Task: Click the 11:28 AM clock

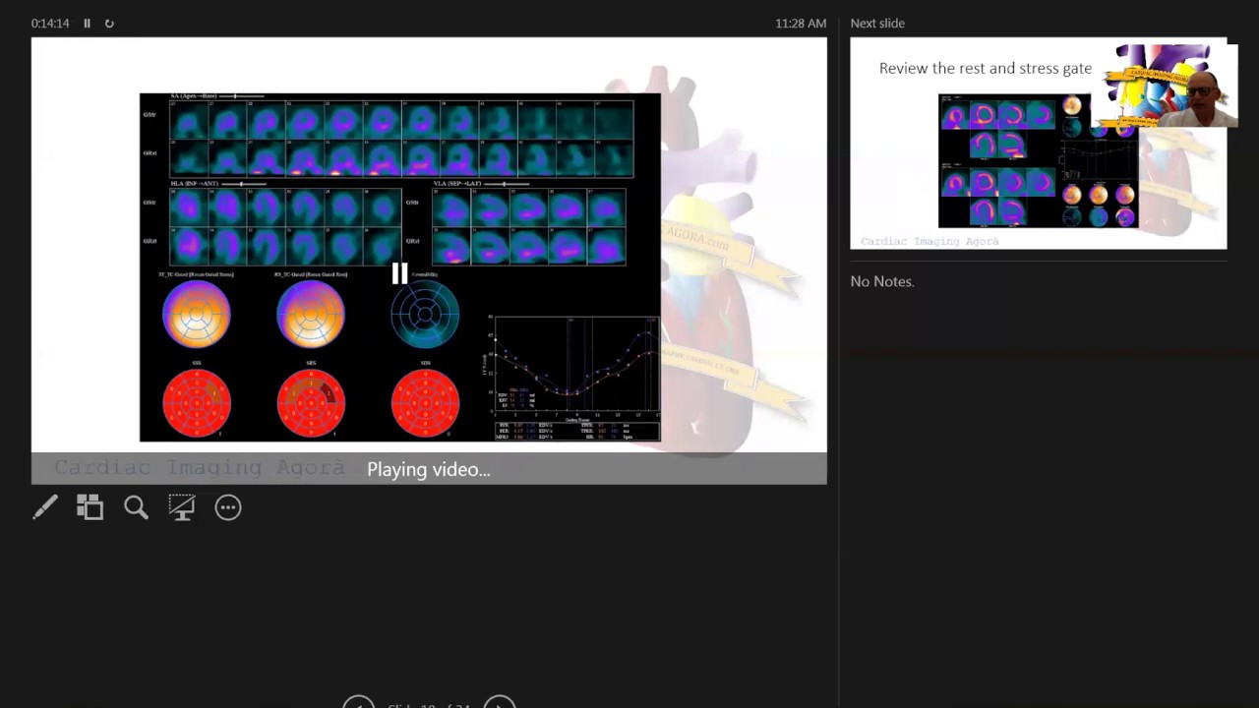Action: coord(801,23)
